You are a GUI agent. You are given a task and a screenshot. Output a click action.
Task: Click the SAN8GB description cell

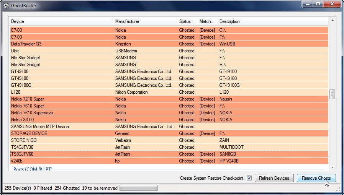228,154
